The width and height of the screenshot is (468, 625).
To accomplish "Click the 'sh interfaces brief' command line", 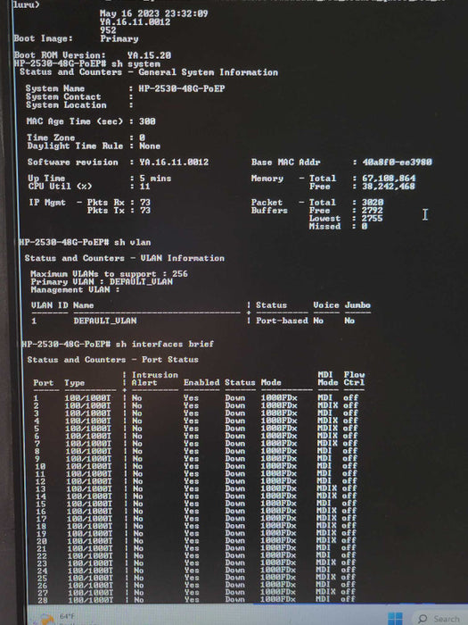I will [118, 344].
